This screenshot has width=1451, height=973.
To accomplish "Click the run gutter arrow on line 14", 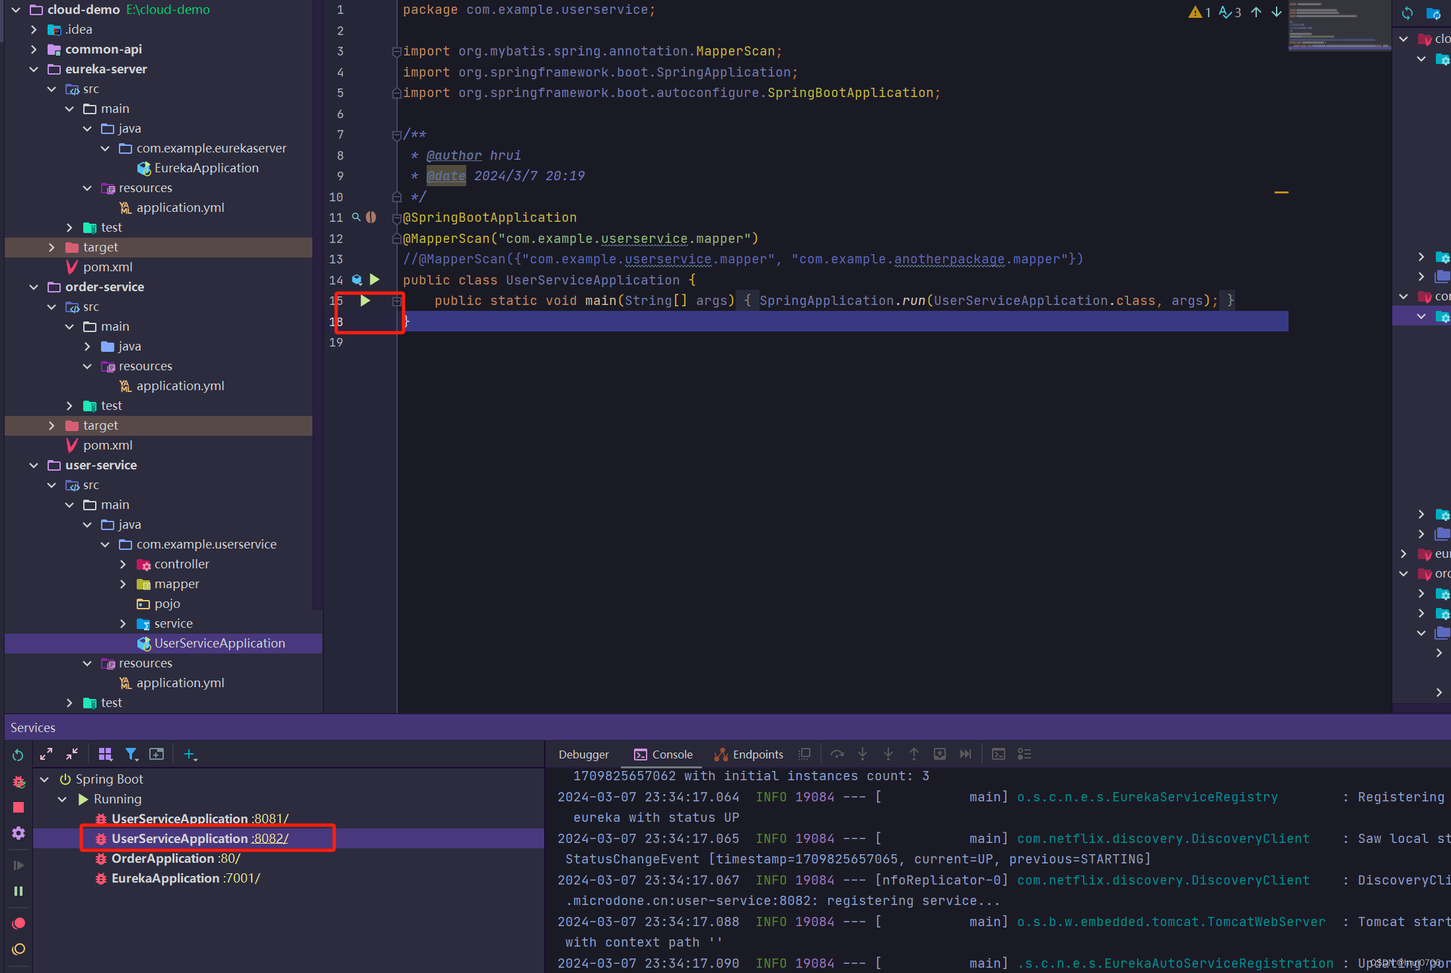I will [x=374, y=280].
